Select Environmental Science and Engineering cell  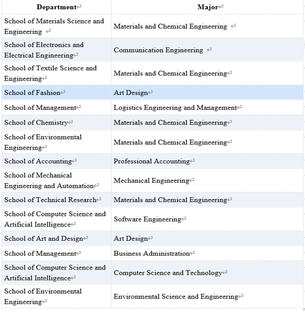point(207,297)
